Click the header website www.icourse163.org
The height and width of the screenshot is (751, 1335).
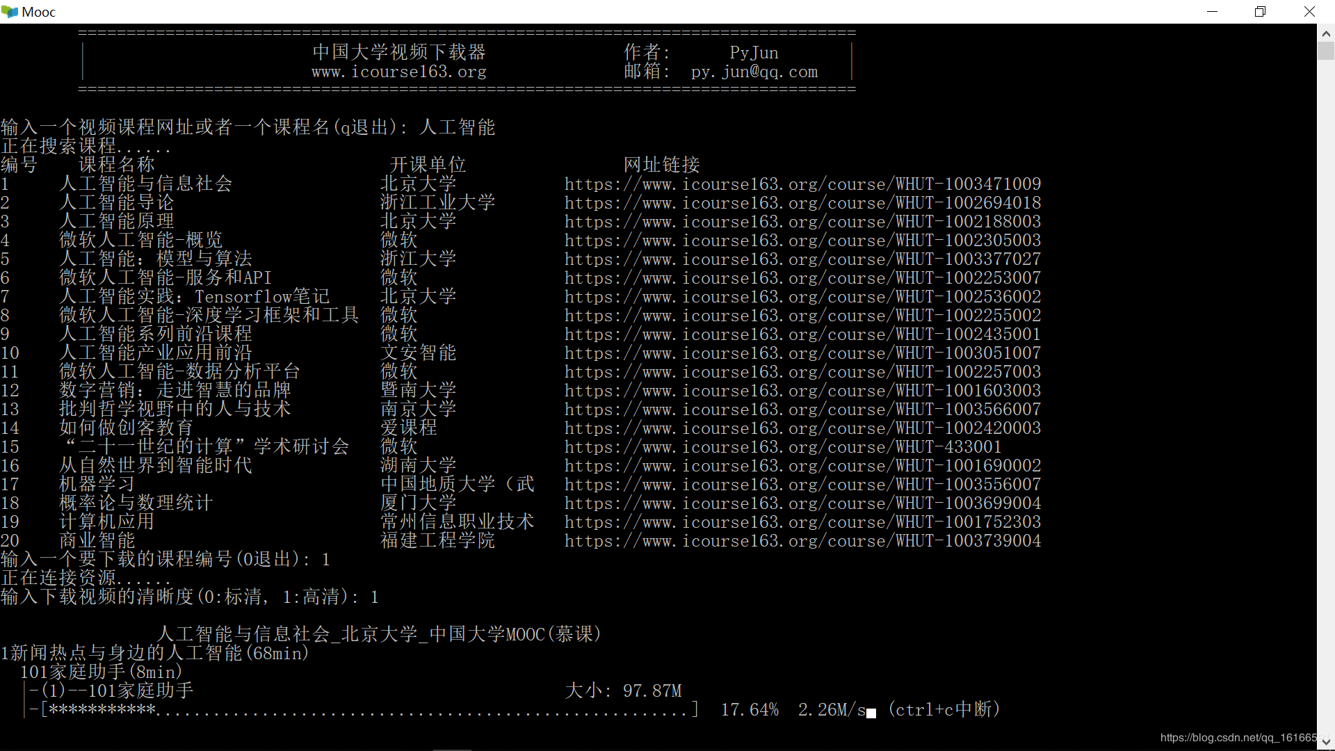pyautogui.click(x=399, y=72)
